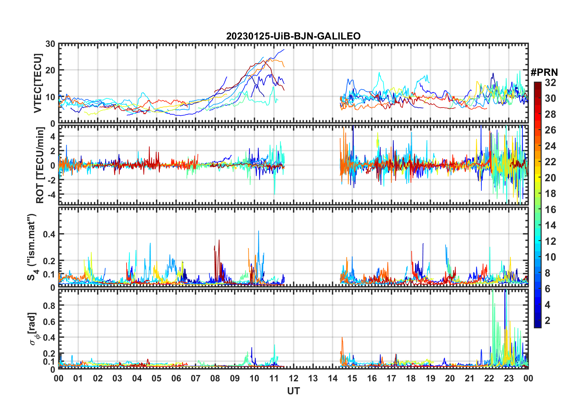Click the S4 ("ism.mat") y-axis label

click(x=32, y=247)
